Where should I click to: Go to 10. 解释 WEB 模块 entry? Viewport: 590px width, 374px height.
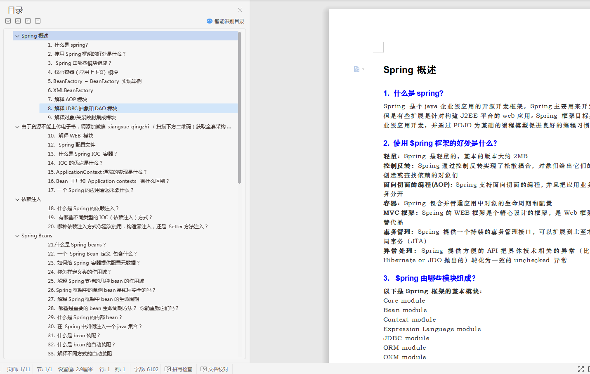coord(71,136)
